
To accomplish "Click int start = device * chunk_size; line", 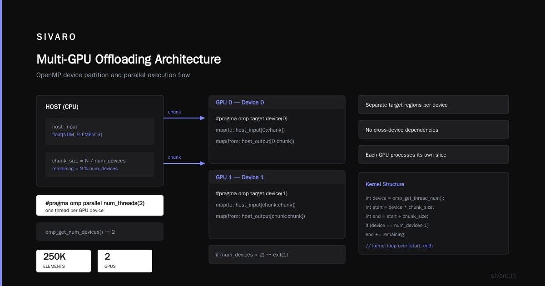I will (x=400, y=207).
